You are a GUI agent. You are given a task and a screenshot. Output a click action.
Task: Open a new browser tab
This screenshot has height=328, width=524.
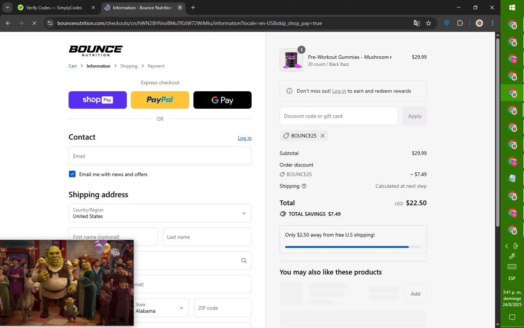click(x=193, y=7)
